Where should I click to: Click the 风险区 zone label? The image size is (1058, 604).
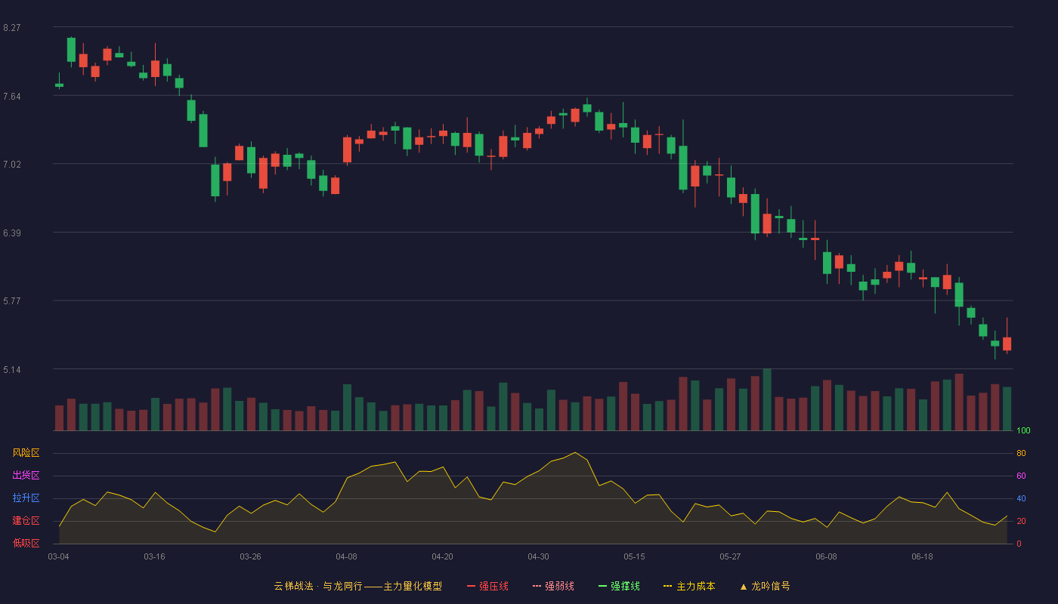coord(26,453)
